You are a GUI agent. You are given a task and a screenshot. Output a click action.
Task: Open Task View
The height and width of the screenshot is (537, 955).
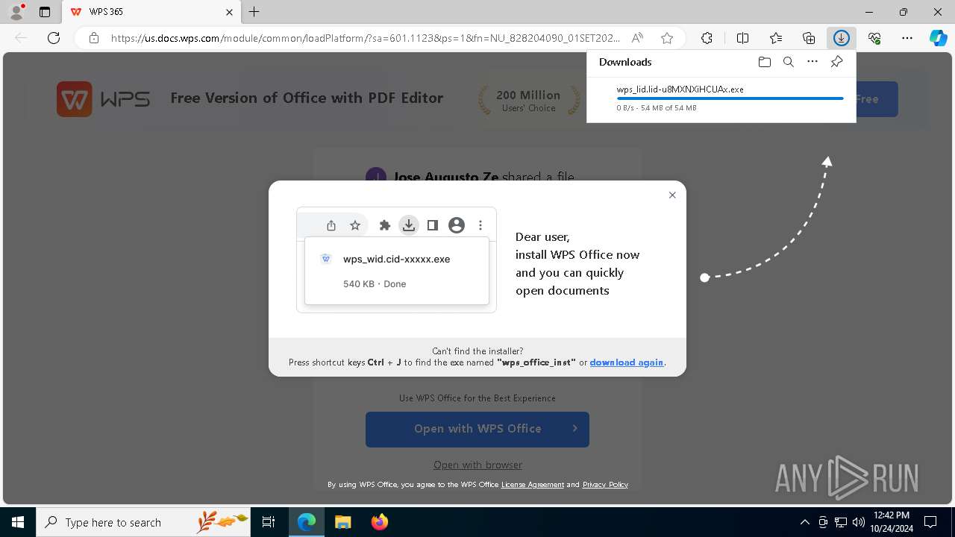click(269, 522)
